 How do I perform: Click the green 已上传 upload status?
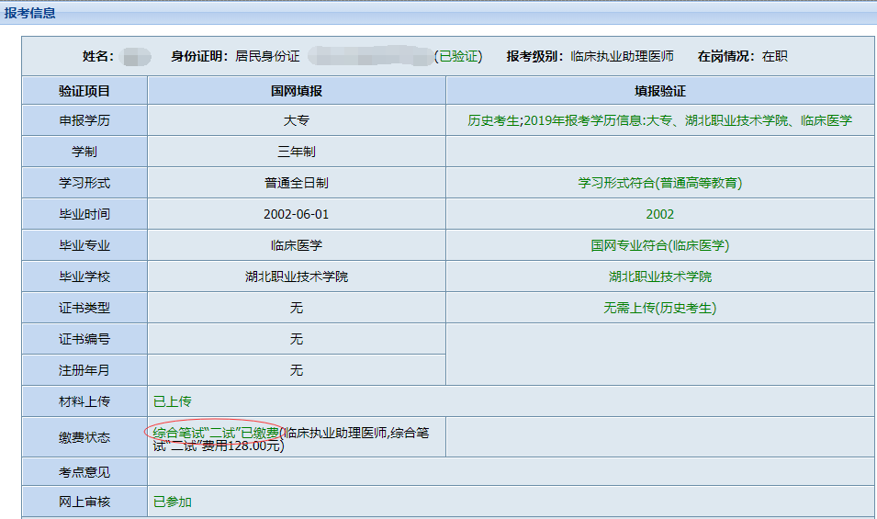point(172,401)
